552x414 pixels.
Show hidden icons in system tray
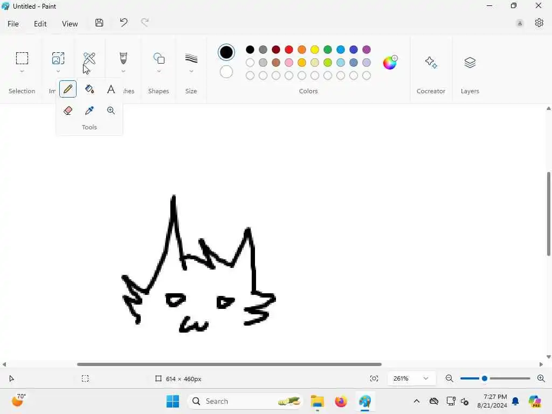point(417,401)
